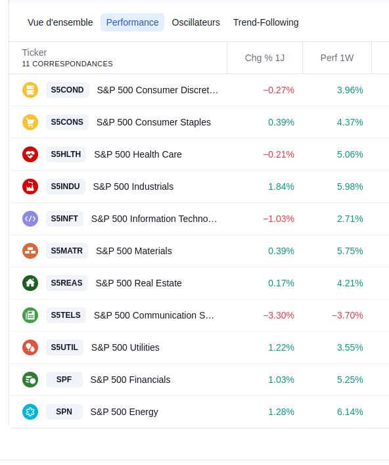Click the S&P 500 Industrials name
389x465 pixels.
point(133,187)
